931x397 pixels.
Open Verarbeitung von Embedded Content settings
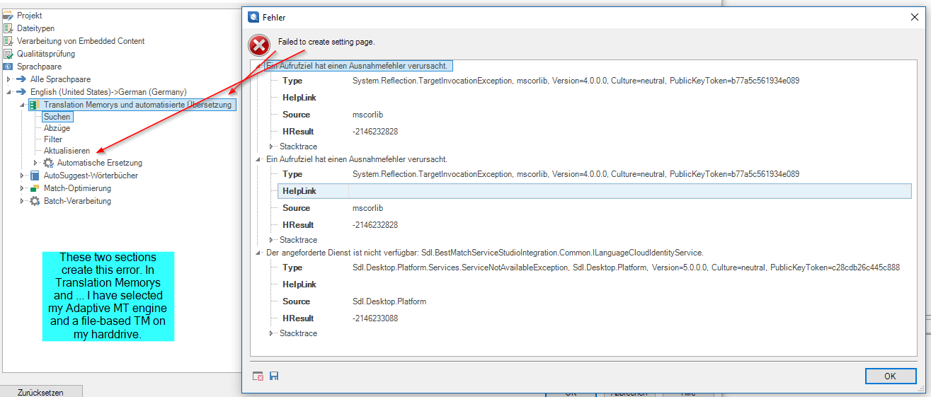pos(81,41)
